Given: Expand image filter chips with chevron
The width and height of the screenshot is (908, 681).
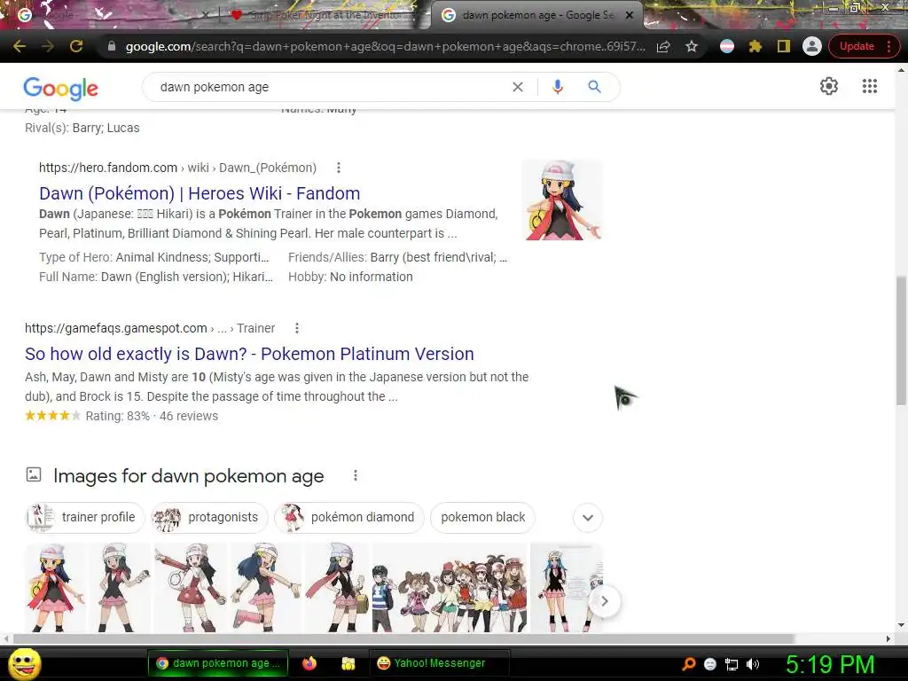Looking at the screenshot, I should (588, 518).
